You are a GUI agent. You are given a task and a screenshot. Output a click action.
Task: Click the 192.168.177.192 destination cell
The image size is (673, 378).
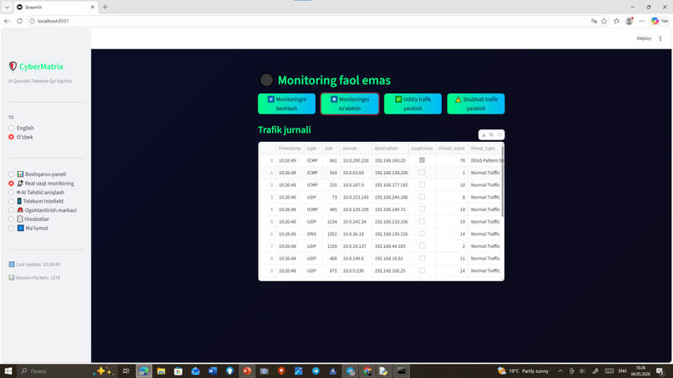click(391, 185)
